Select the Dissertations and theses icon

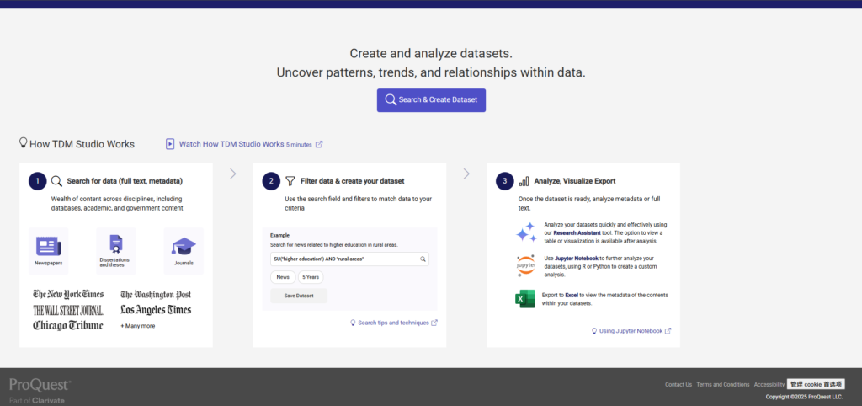[115, 244]
